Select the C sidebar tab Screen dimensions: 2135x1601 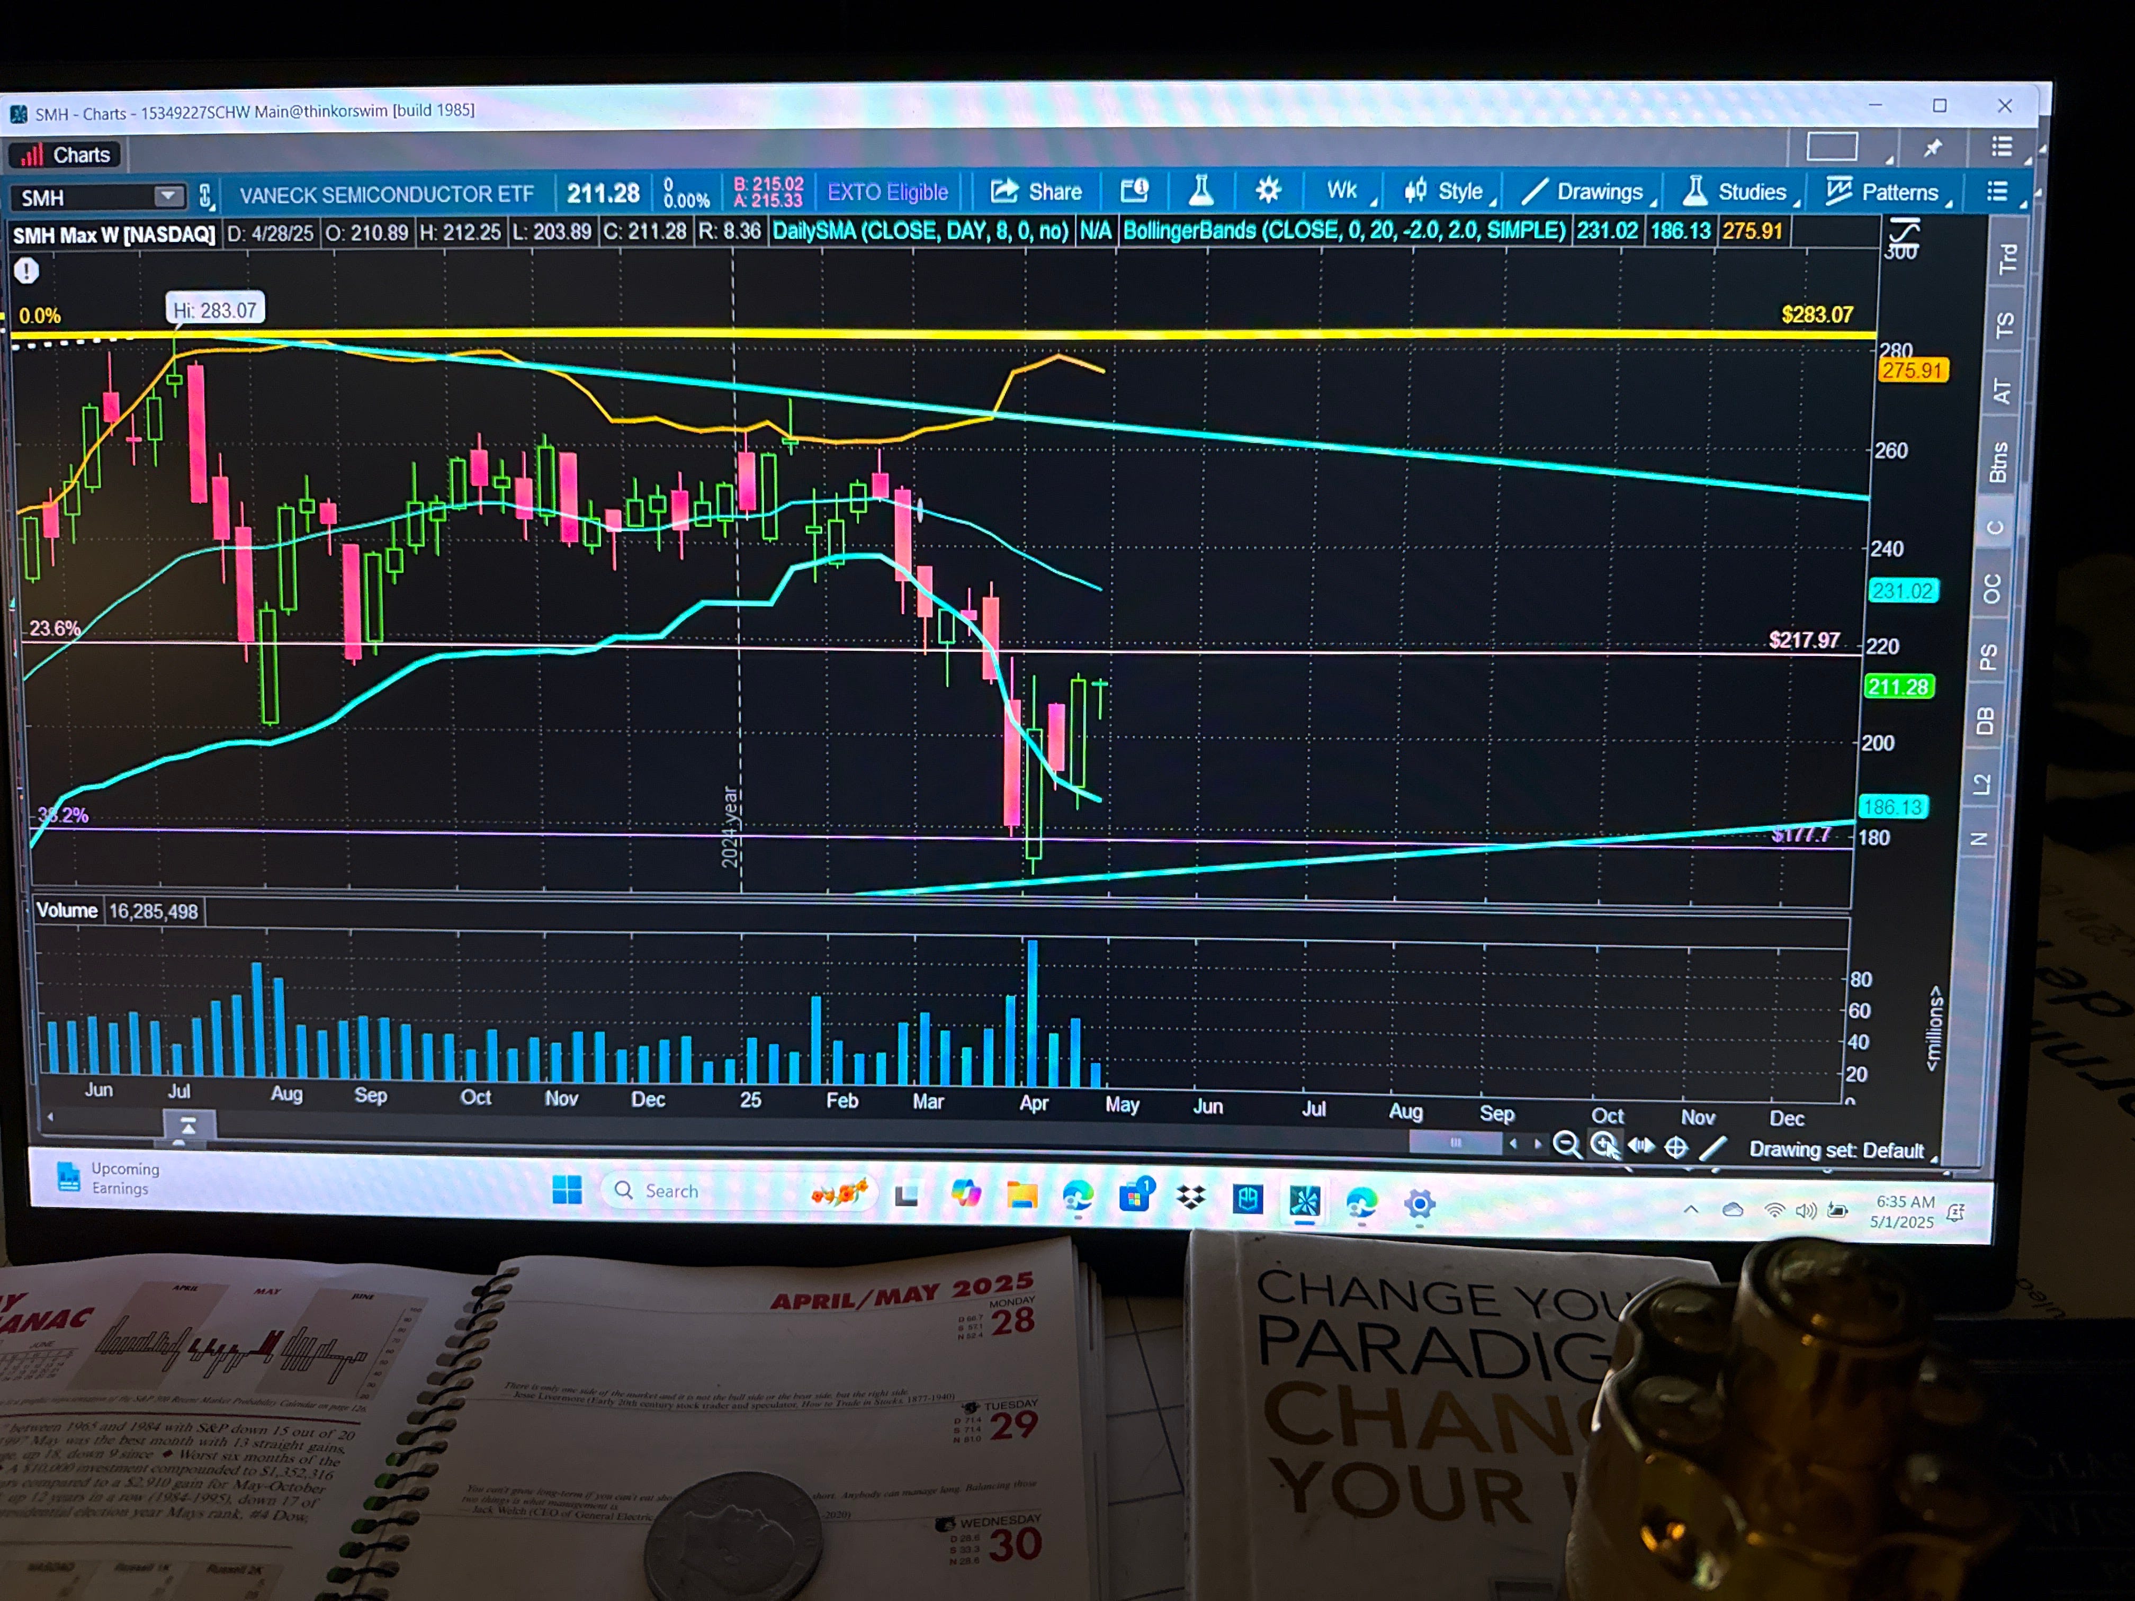[x=1995, y=527]
